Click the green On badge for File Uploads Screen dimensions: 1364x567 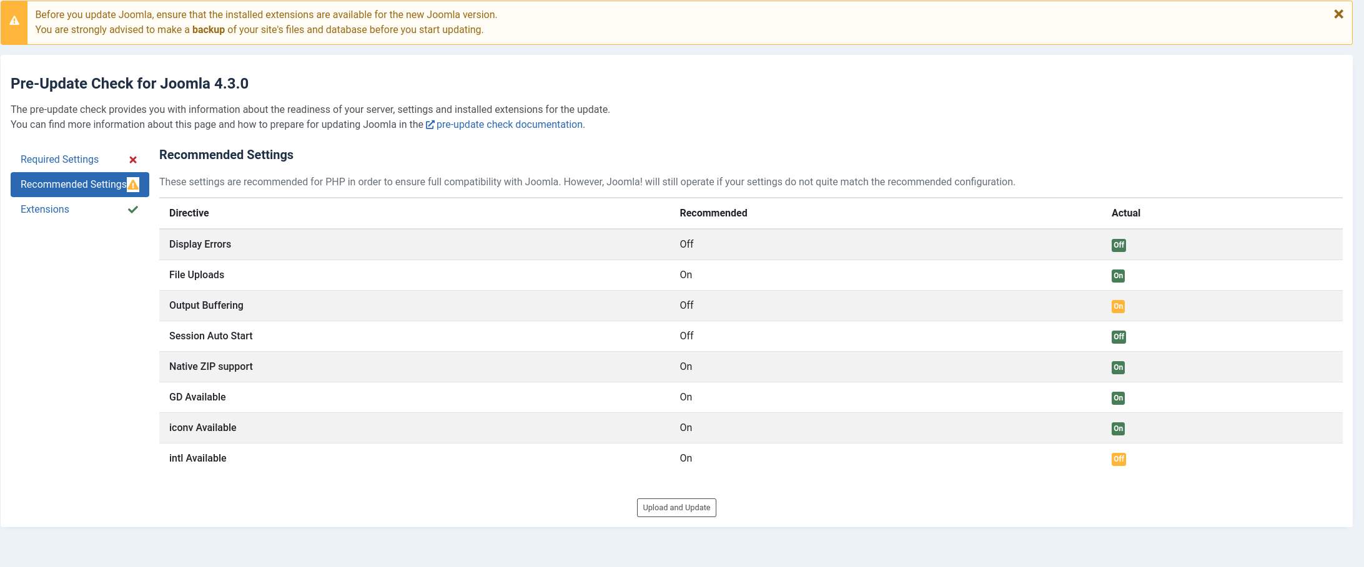coord(1118,276)
